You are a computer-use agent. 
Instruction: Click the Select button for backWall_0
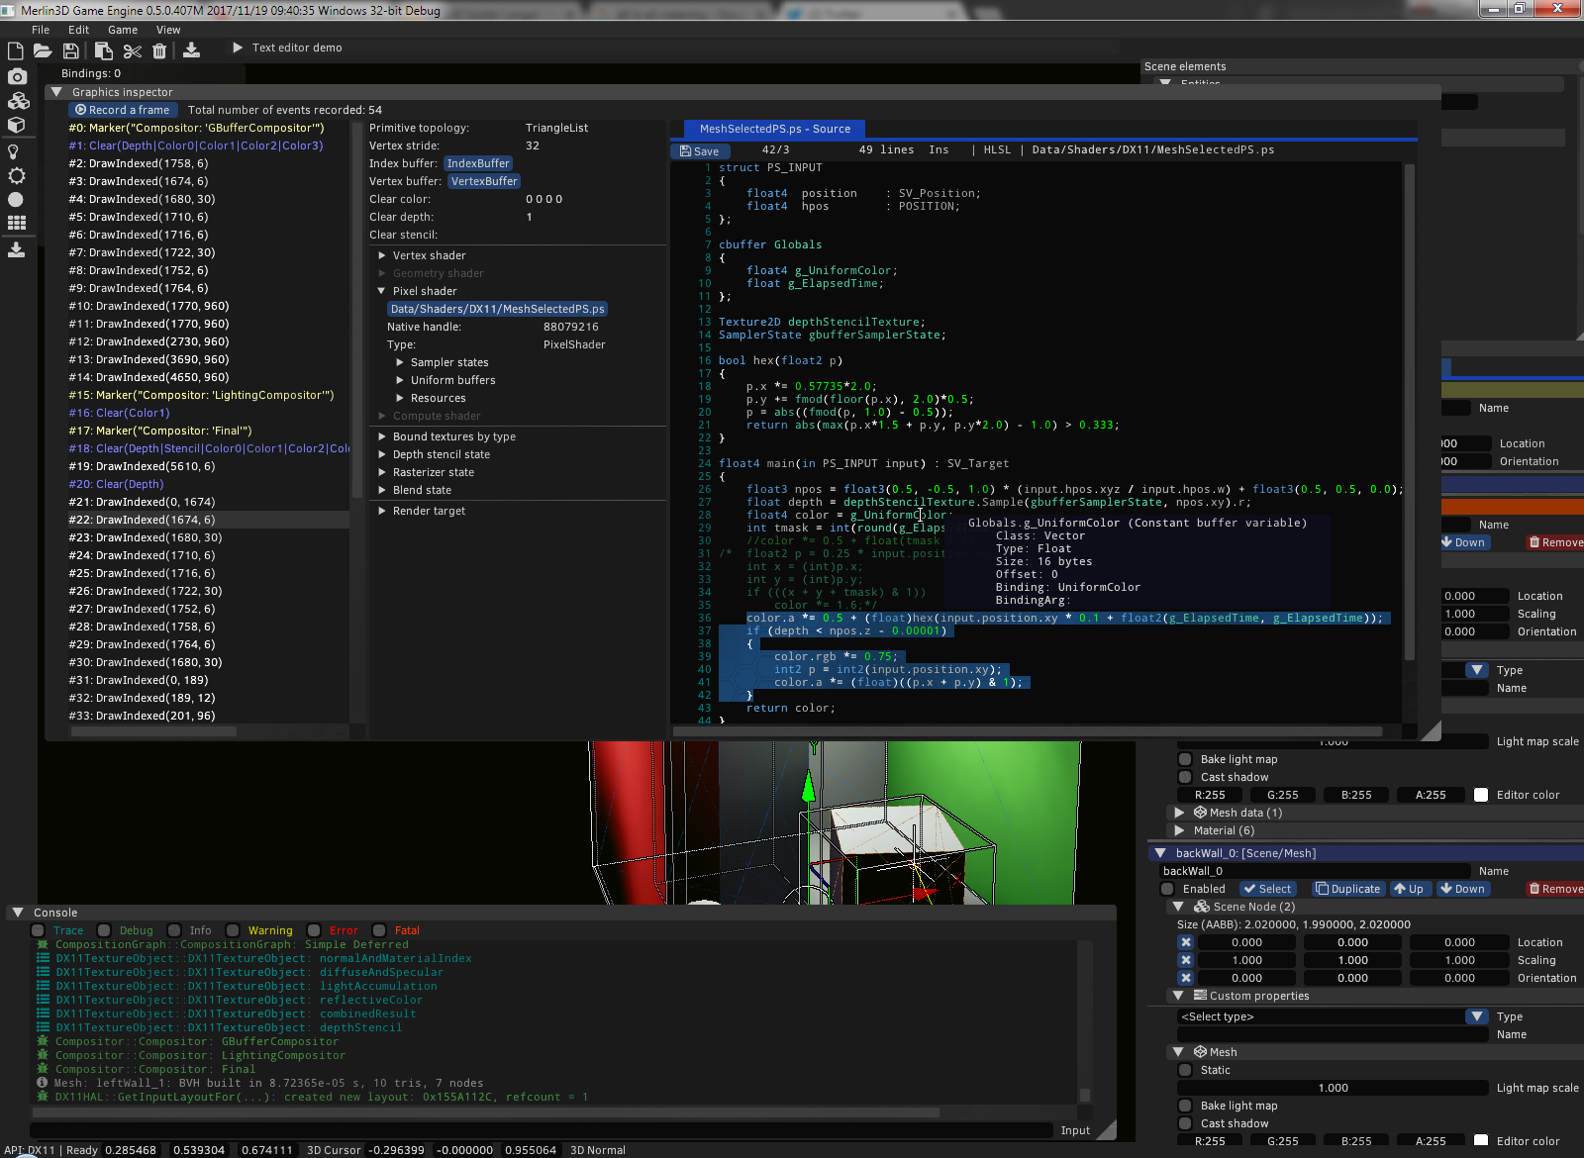click(x=1267, y=889)
